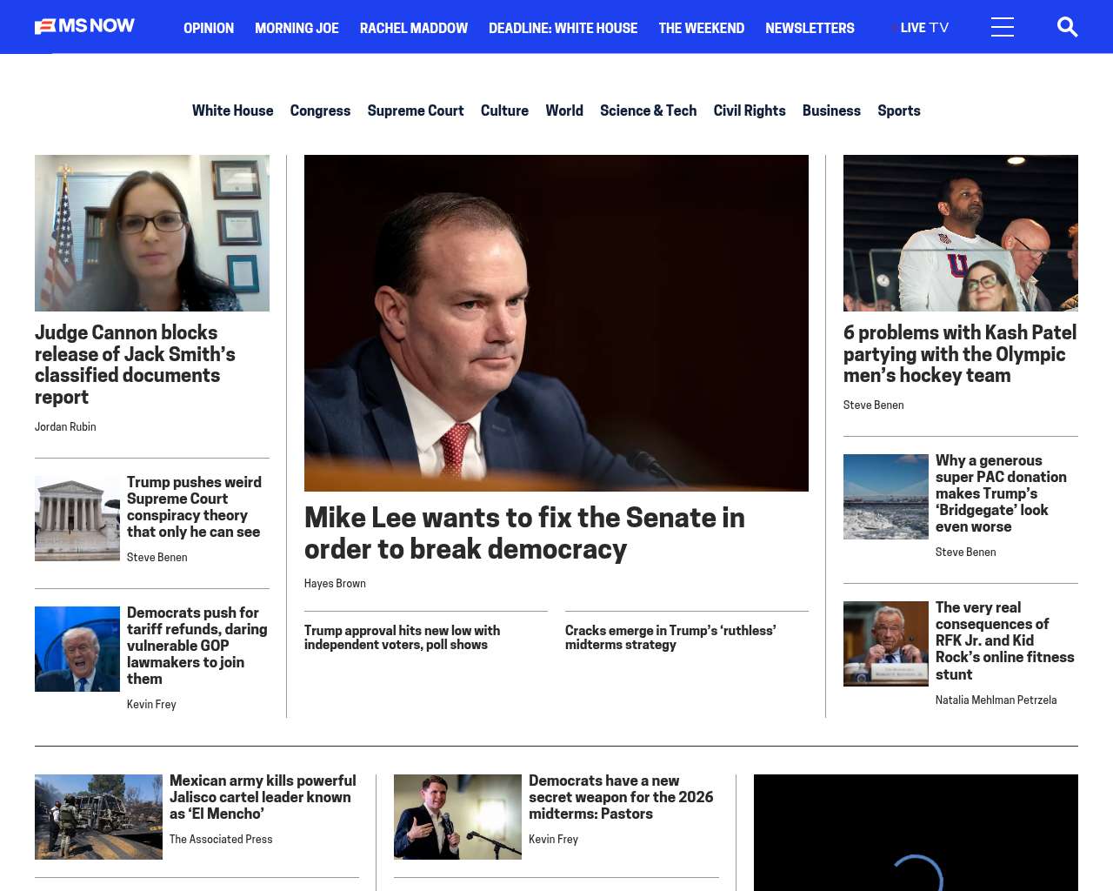Read Trump Supreme Court conspiracy theory story
Viewport: 1113px width, 891px height.
194,506
